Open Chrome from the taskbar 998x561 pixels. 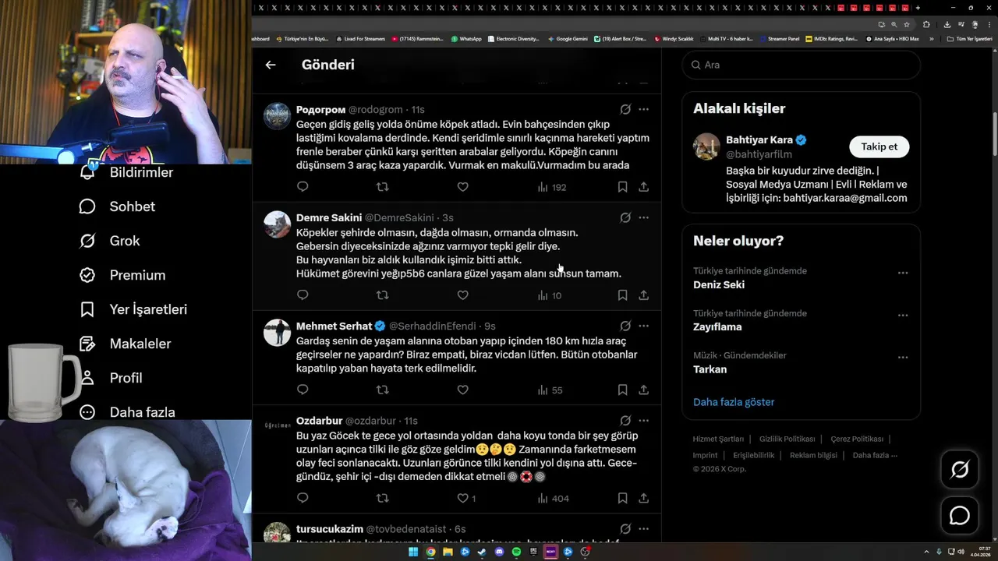tap(430, 552)
